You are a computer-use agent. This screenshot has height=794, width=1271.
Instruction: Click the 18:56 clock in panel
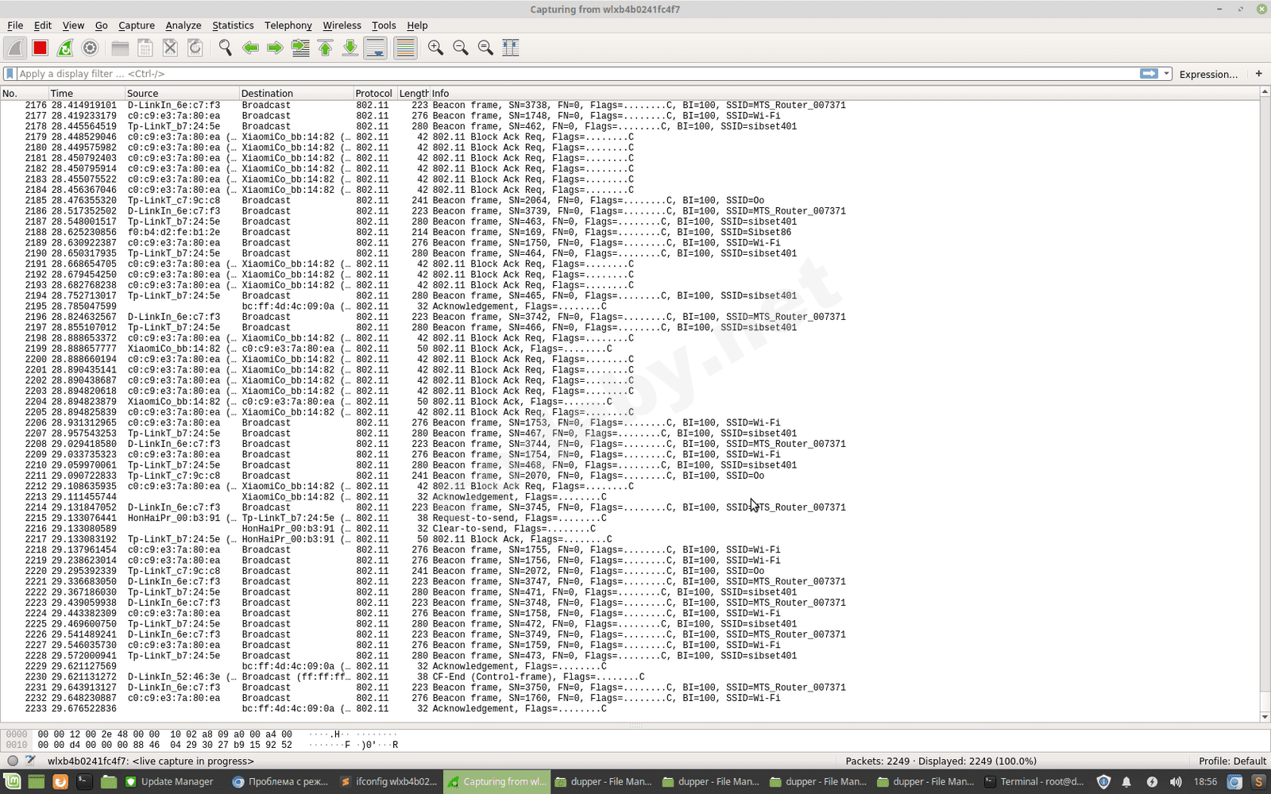click(x=1205, y=782)
